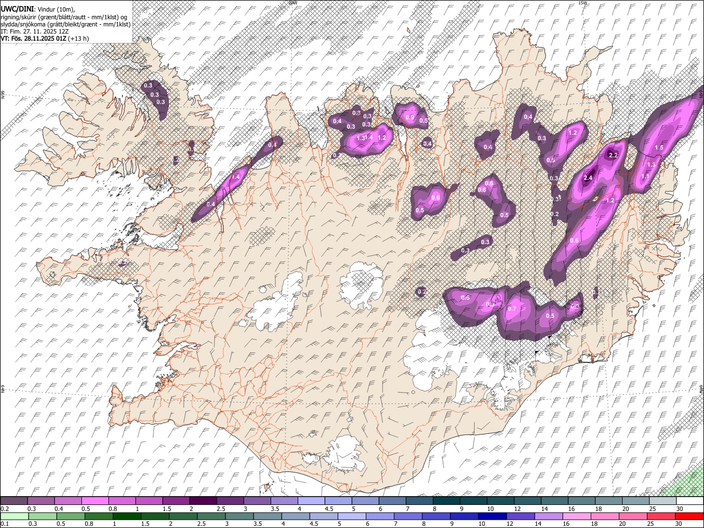Click the white 30 snow scale swatch

click(690, 501)
